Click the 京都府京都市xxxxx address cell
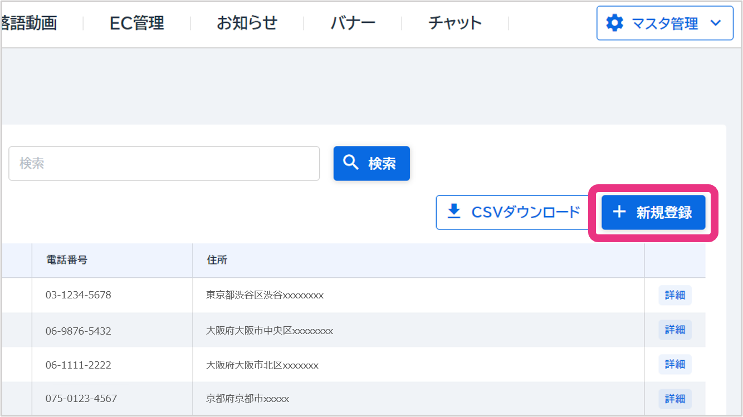743x417 pixels. coord(247,399)
